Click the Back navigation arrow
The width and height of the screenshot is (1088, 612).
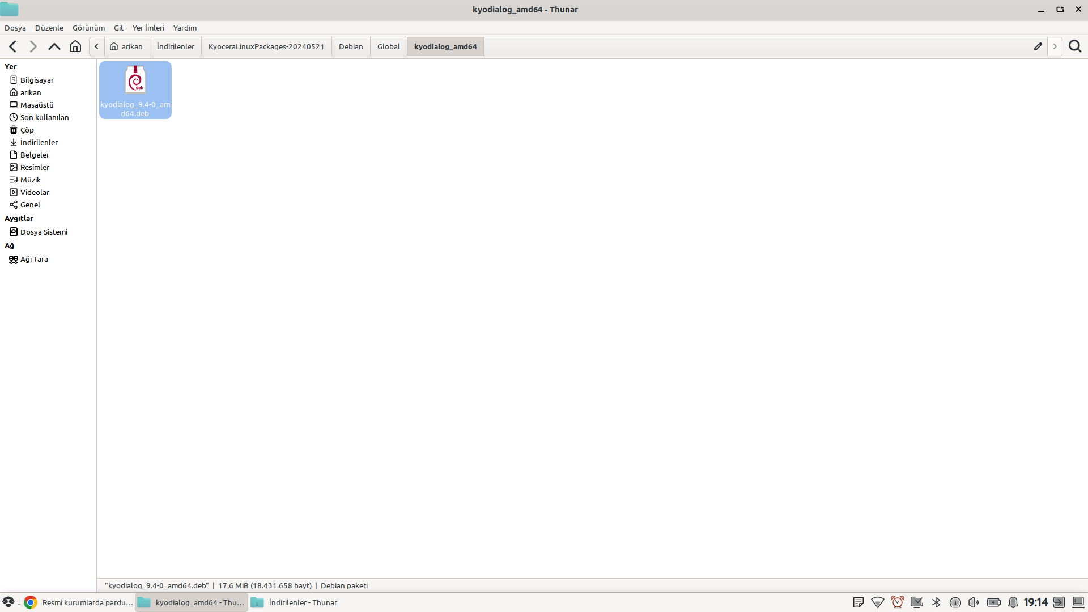(13, 46)
